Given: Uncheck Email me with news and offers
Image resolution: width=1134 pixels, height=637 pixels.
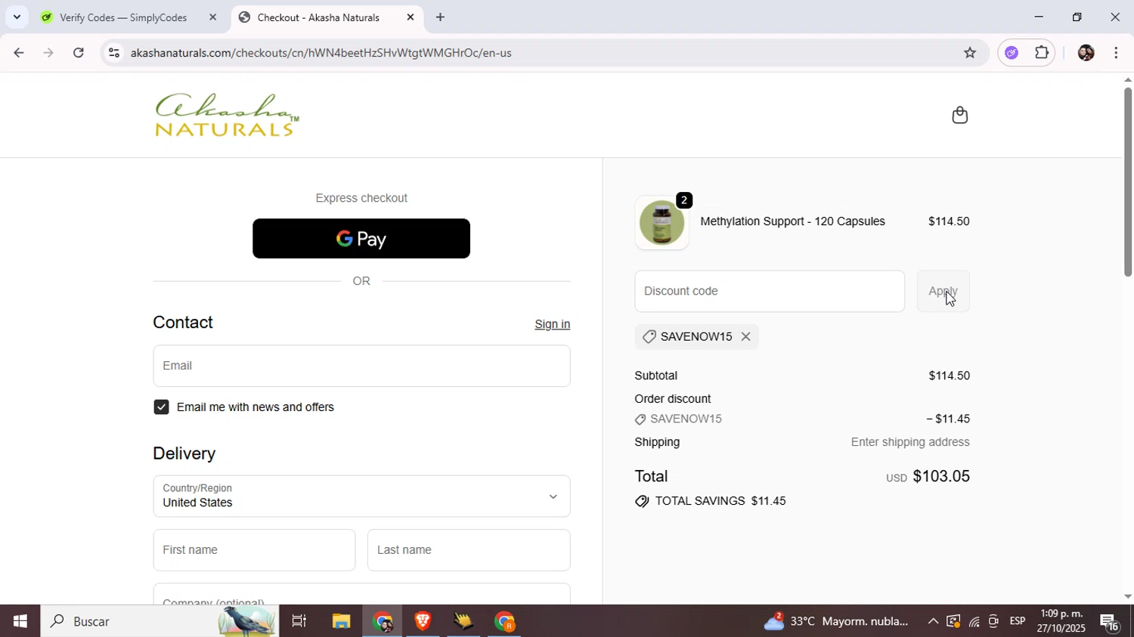Looking at the screenshot, I should click(x=161, y=407).
